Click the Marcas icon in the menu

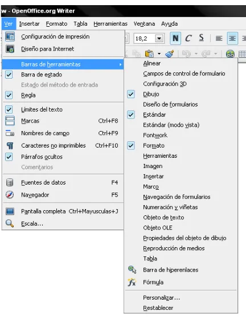pyautogui.click(x=10, y=121)
